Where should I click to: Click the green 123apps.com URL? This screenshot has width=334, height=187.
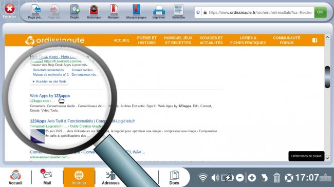[x=40, y=101]
